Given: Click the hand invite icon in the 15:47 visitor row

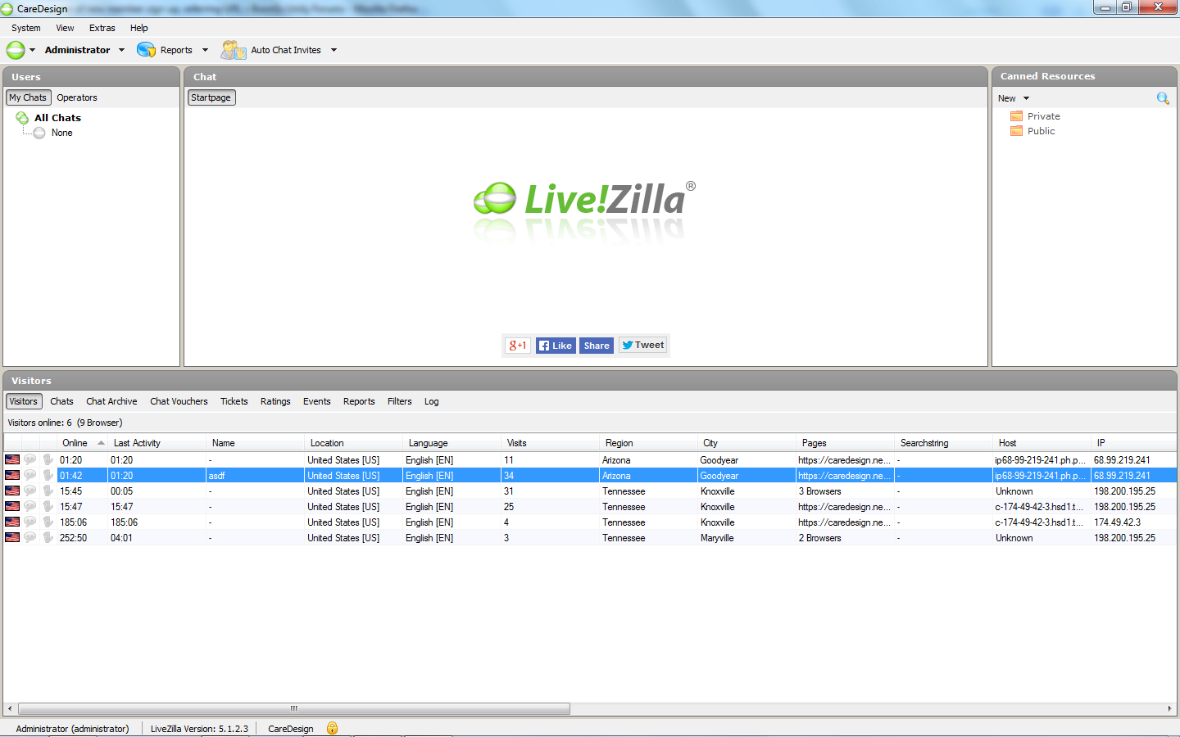Looking at the screenshot, I should coord(48,506).
